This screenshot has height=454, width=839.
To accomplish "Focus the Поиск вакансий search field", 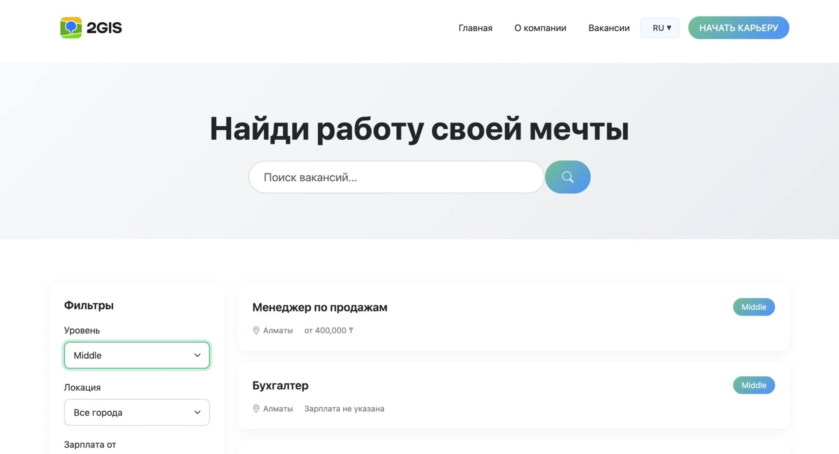I will tap(396, 177).
